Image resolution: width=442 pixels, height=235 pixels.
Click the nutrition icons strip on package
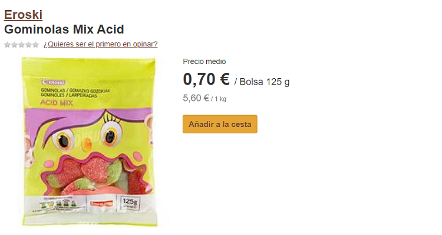click(58, 203)
